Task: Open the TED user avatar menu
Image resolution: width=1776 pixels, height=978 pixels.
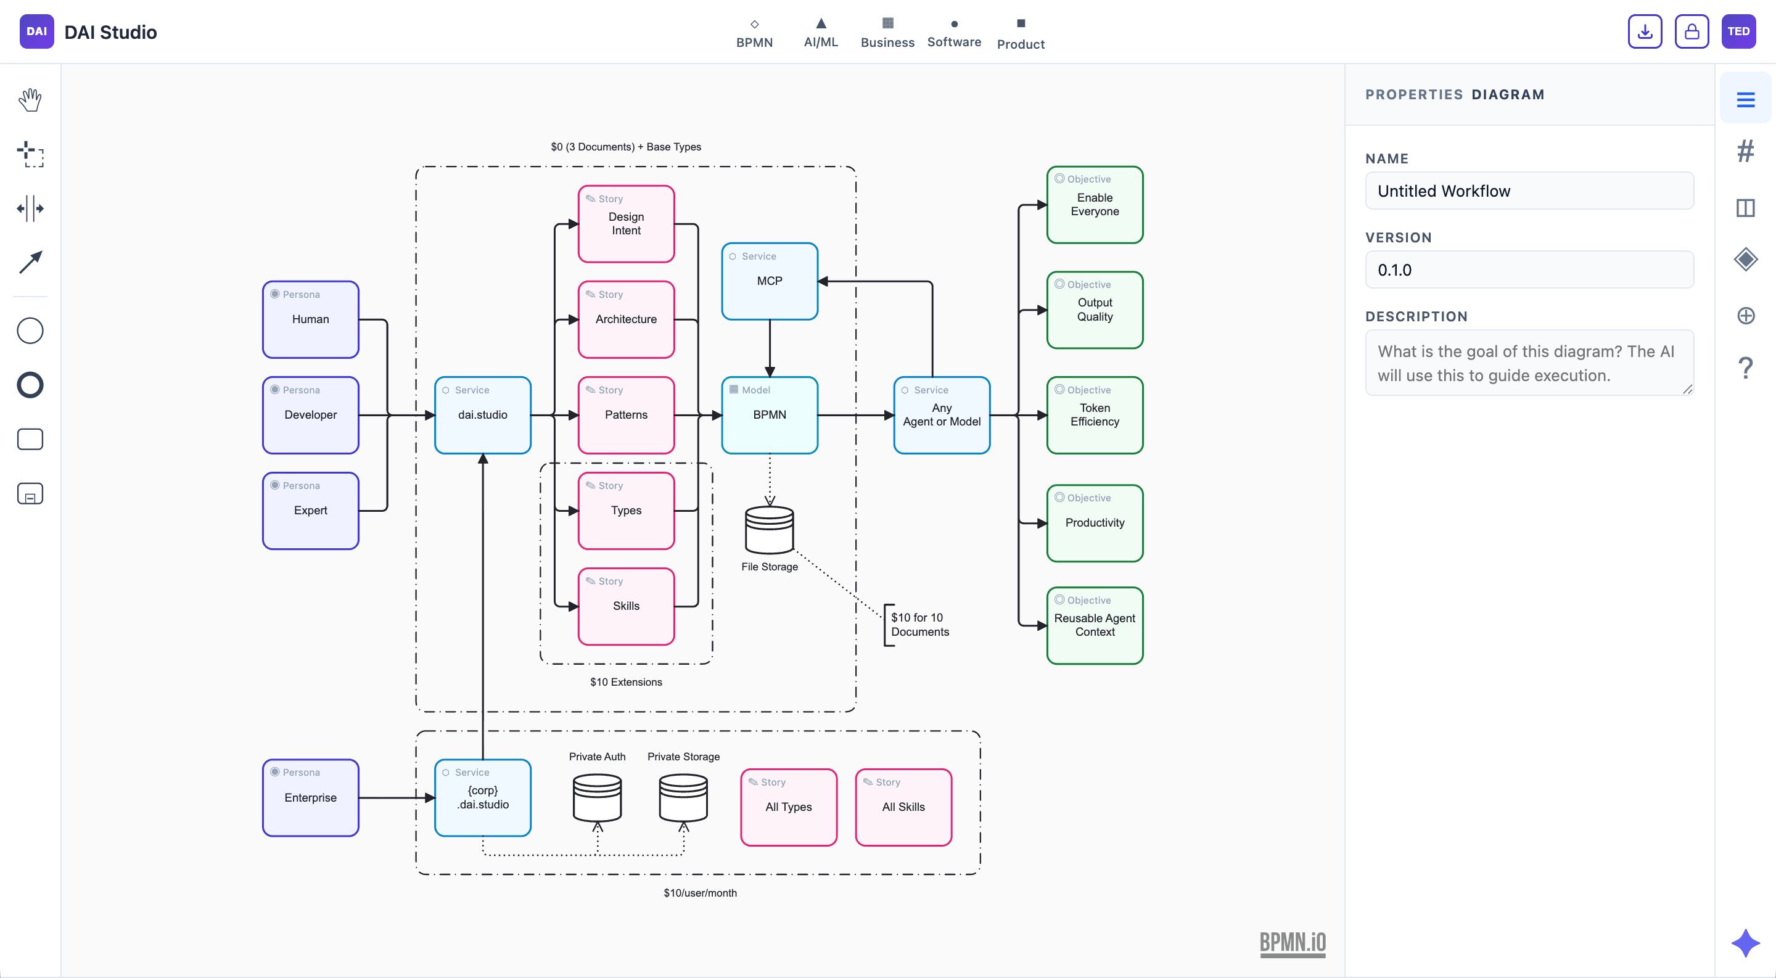Action: [1738, 31]
